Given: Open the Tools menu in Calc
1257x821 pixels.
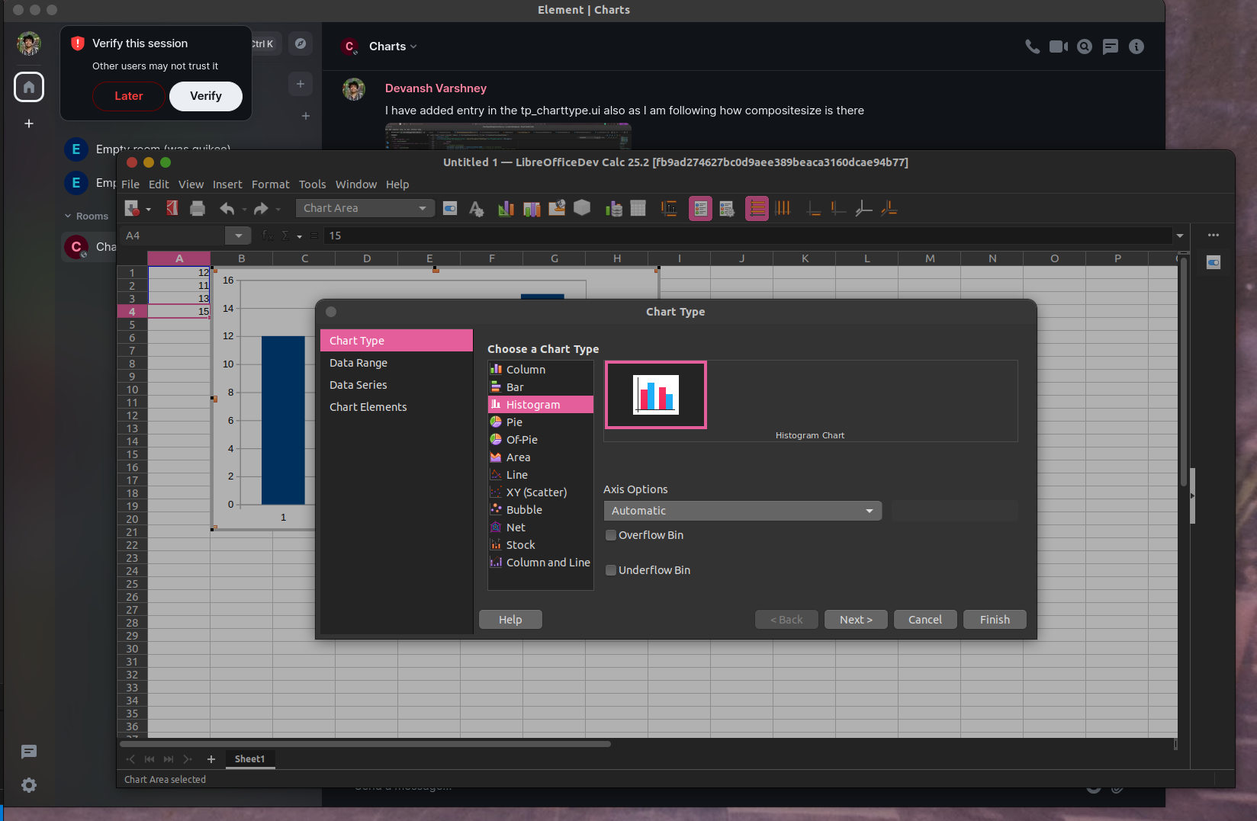Looking at the screenshot, I should point(312,184).
